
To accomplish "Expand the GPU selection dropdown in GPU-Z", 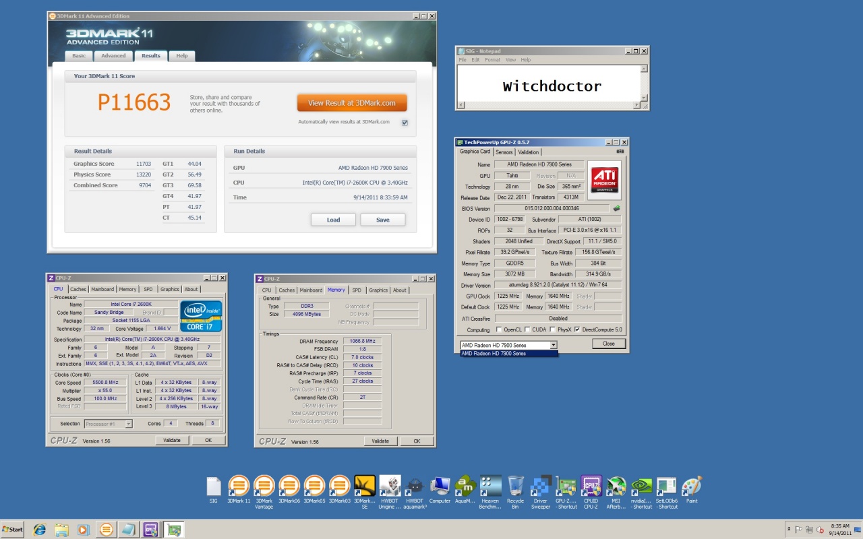I will pos(554,345).
